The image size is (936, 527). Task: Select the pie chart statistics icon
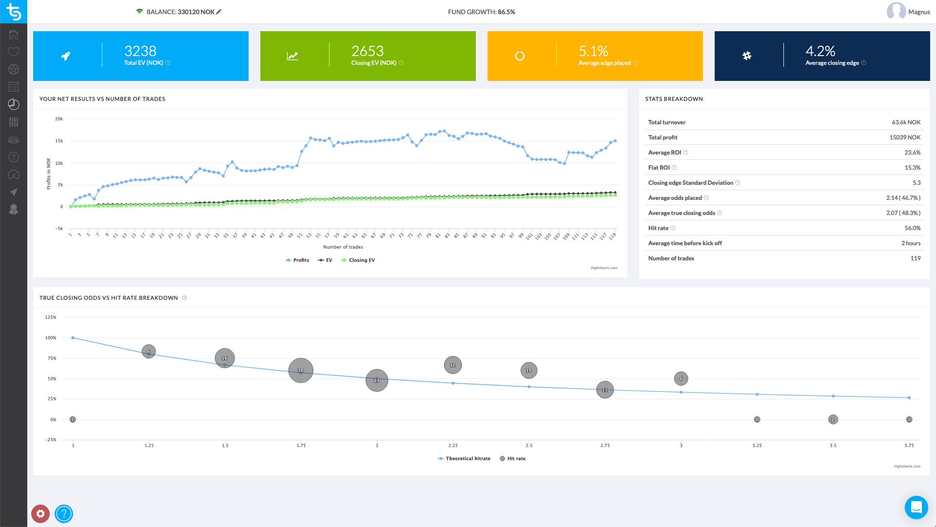(x=14, y=104)
